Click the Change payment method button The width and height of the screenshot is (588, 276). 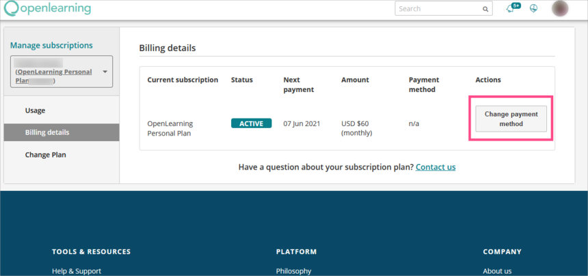pyautogui.click(x=511, y=119)
